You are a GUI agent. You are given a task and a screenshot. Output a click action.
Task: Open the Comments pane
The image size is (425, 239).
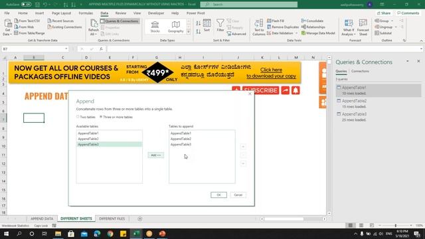coord(408,13)
